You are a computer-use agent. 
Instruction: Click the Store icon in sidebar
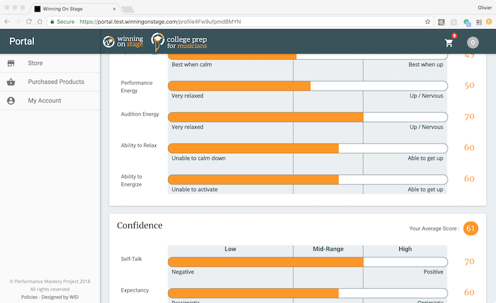coord(11,63)
